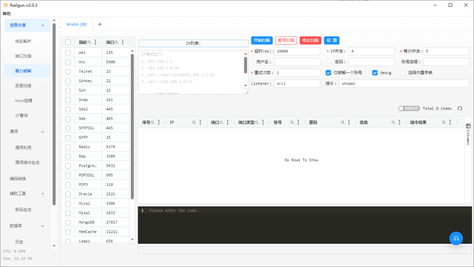Uncheck the debug checkbox
The height and width of the screenshot is (267, 474).
coord(375,73)
